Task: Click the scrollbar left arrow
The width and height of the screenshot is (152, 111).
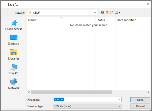Action: (x=29, y=92)
